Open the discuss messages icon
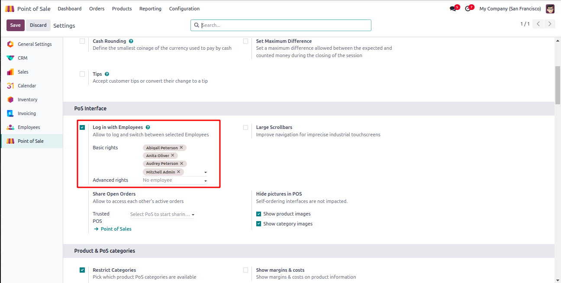The image size is (561, 283). click(x=453, y=9)
